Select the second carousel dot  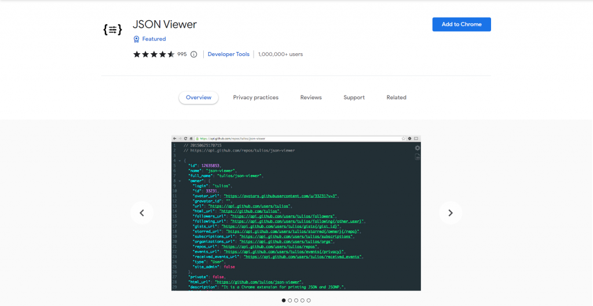290,300
